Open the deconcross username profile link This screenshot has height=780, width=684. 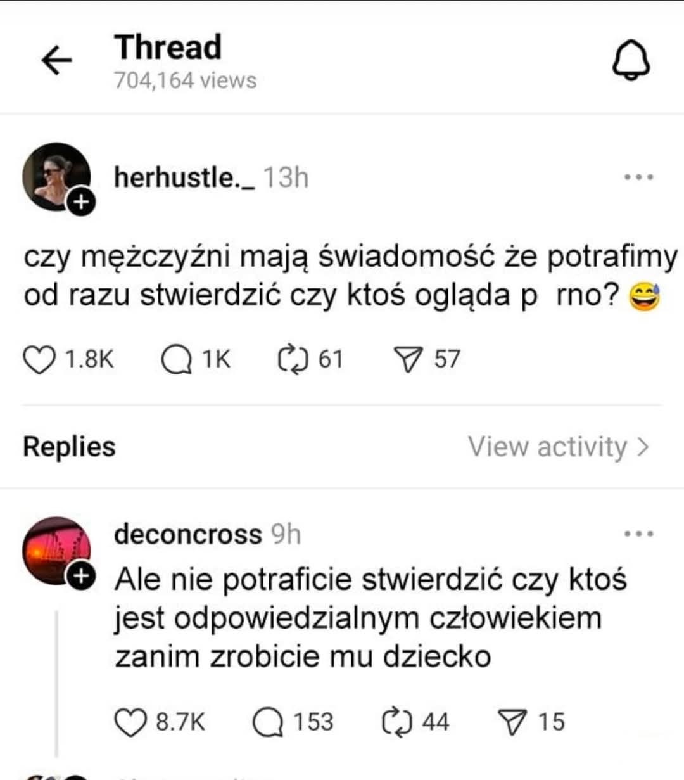[187, 534]
